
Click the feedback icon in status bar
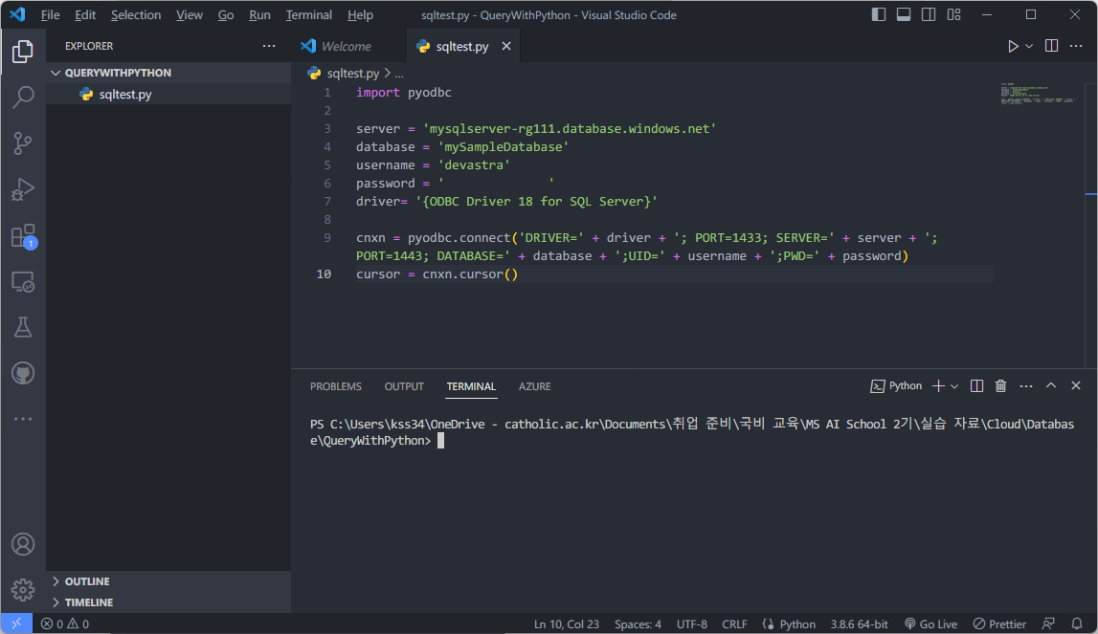(1048, 623)
